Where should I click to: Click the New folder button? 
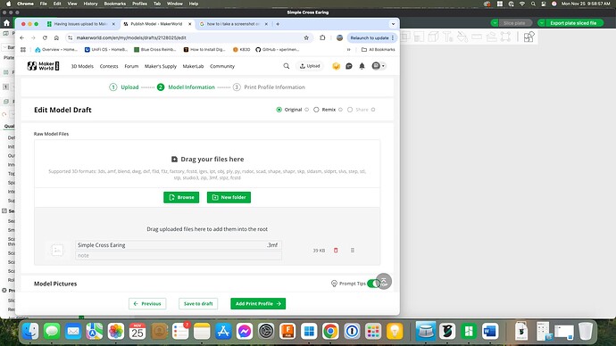pos(229,197)
